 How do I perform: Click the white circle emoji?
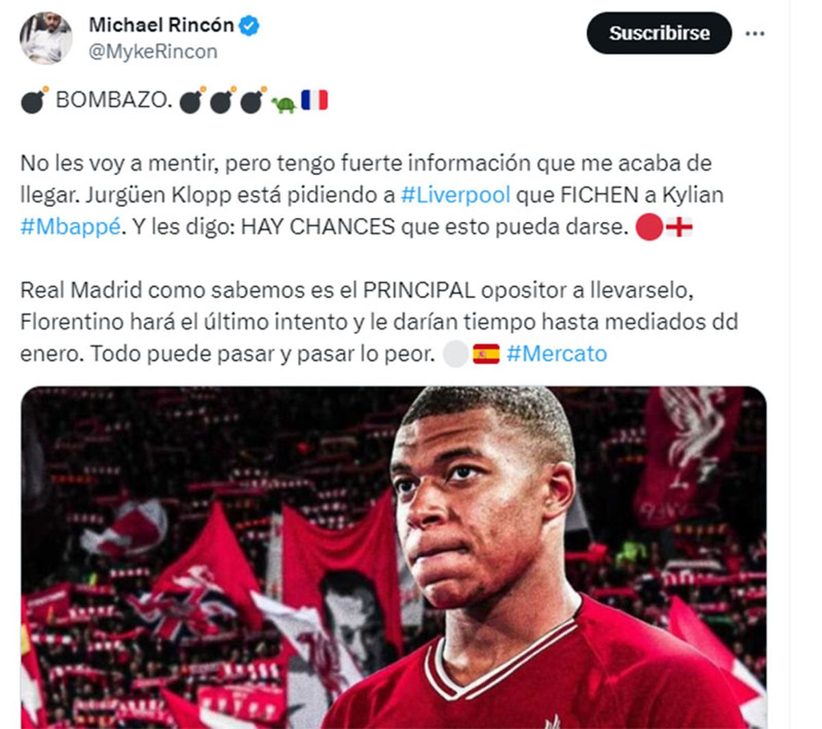[x=456, y=354]
